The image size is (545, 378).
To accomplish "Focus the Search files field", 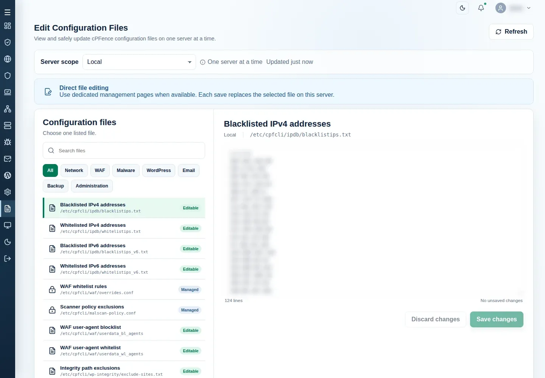I will tap(124, 150).
